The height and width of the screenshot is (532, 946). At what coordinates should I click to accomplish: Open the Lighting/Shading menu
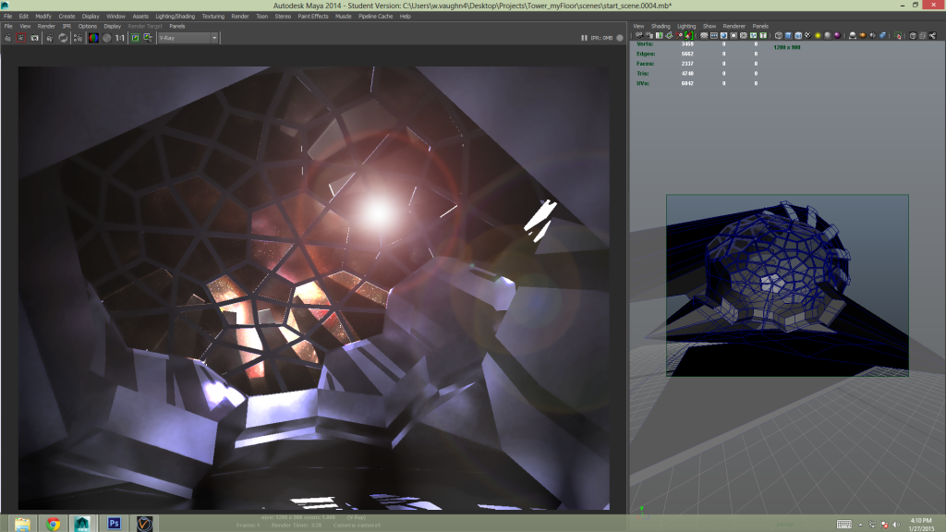click(175, 17)
